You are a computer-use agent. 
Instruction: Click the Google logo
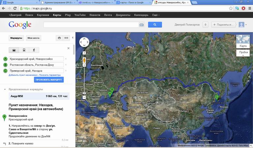point(20,25)
